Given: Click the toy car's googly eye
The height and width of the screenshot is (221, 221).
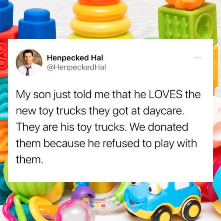Looking at the screenshot, I should 154,189.
